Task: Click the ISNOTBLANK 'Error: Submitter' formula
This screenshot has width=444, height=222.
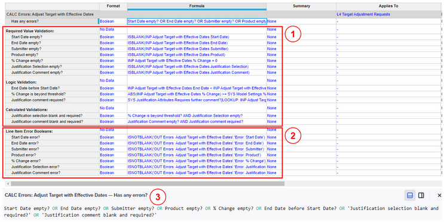Action: (x=196, y=149)
